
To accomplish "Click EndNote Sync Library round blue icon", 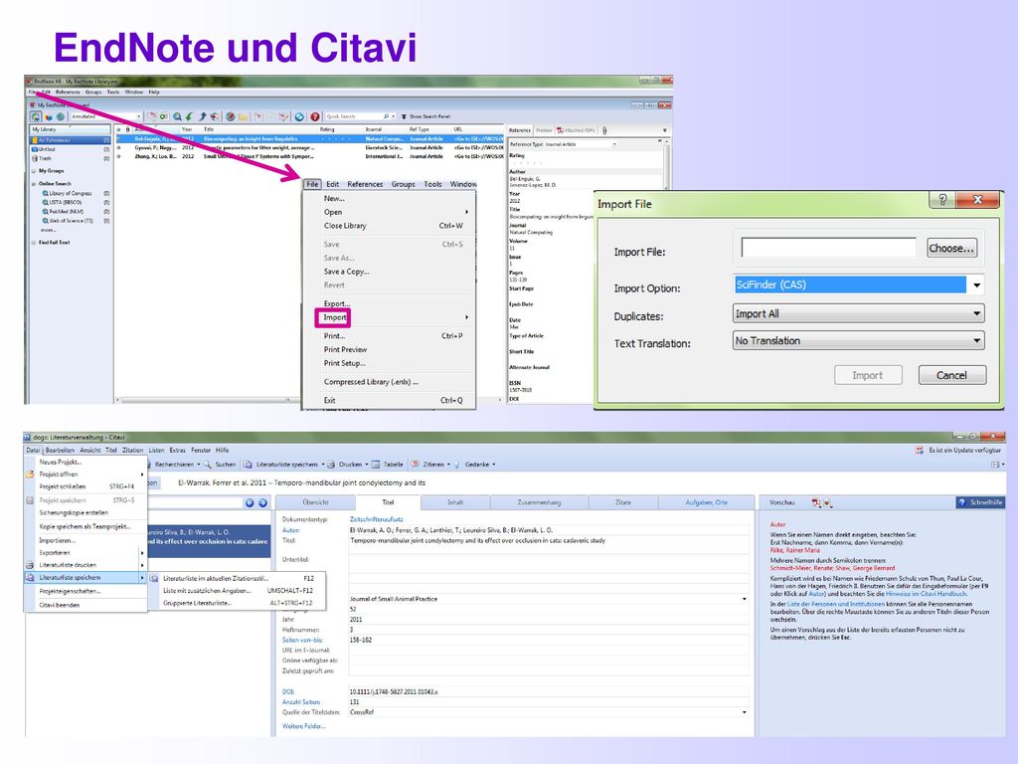I will coord(299,116).
